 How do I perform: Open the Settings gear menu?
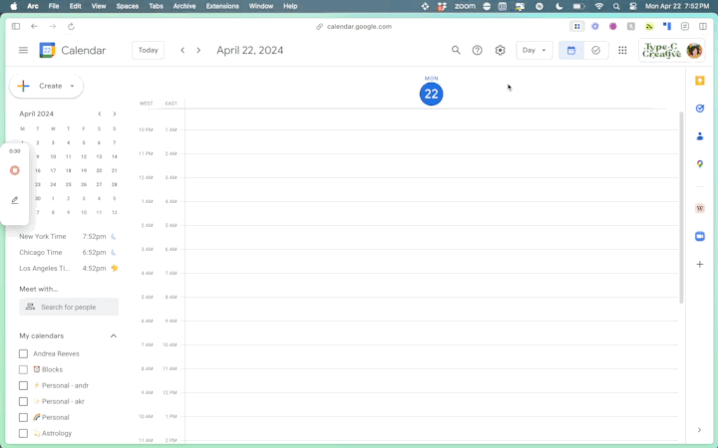[x=501, y=50]
